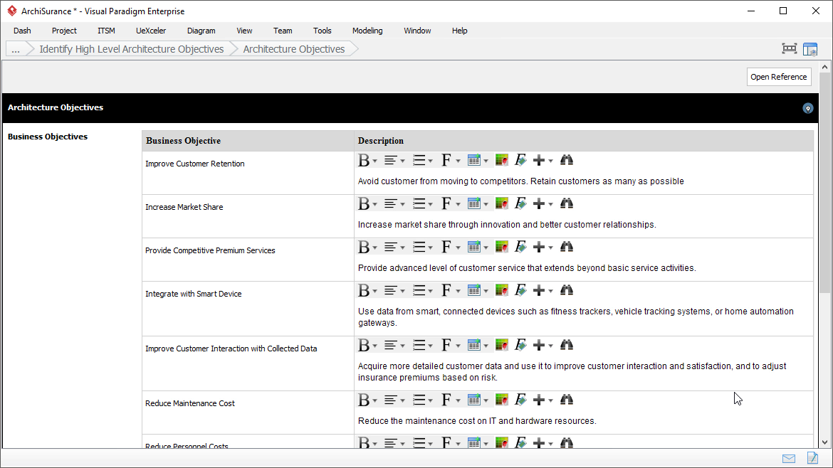Click the bold icon in Integrate with Smart Device row
833x468 pixels.
pyautogui.click(x=363, y=291)
